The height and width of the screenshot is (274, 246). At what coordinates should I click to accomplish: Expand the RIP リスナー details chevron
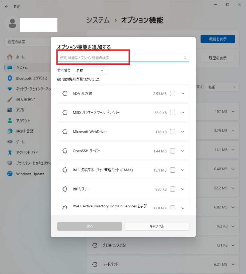tap(183, 189)
